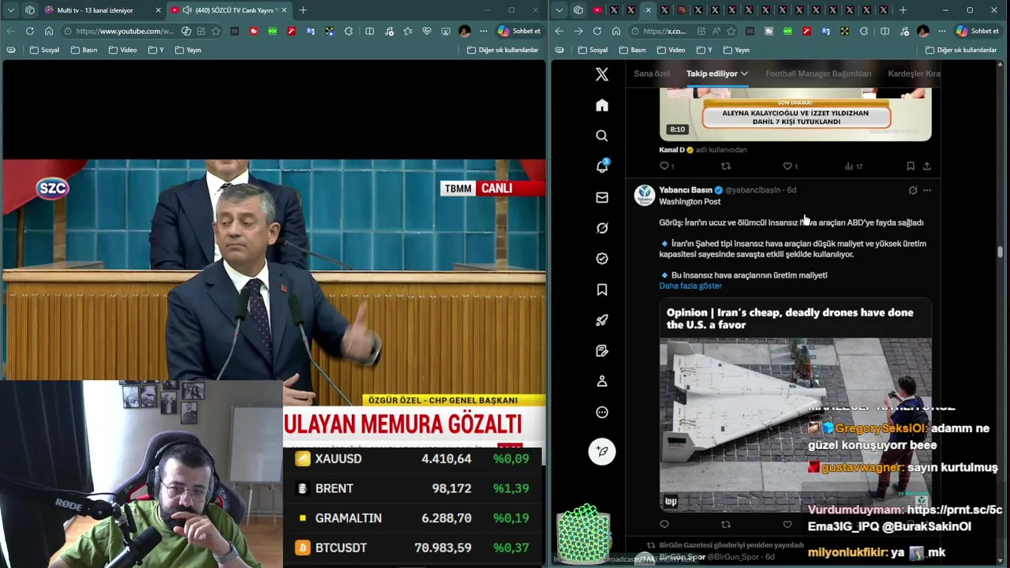Open the split screen icon in YouTube window
Viewport: 1010px width, 568px height.
369,31
